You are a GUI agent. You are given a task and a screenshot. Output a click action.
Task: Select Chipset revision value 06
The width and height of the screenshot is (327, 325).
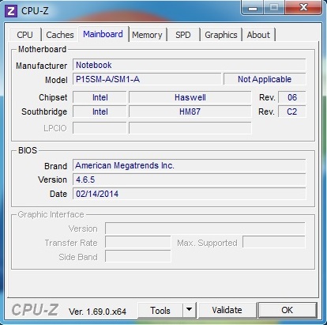(292, 97)
